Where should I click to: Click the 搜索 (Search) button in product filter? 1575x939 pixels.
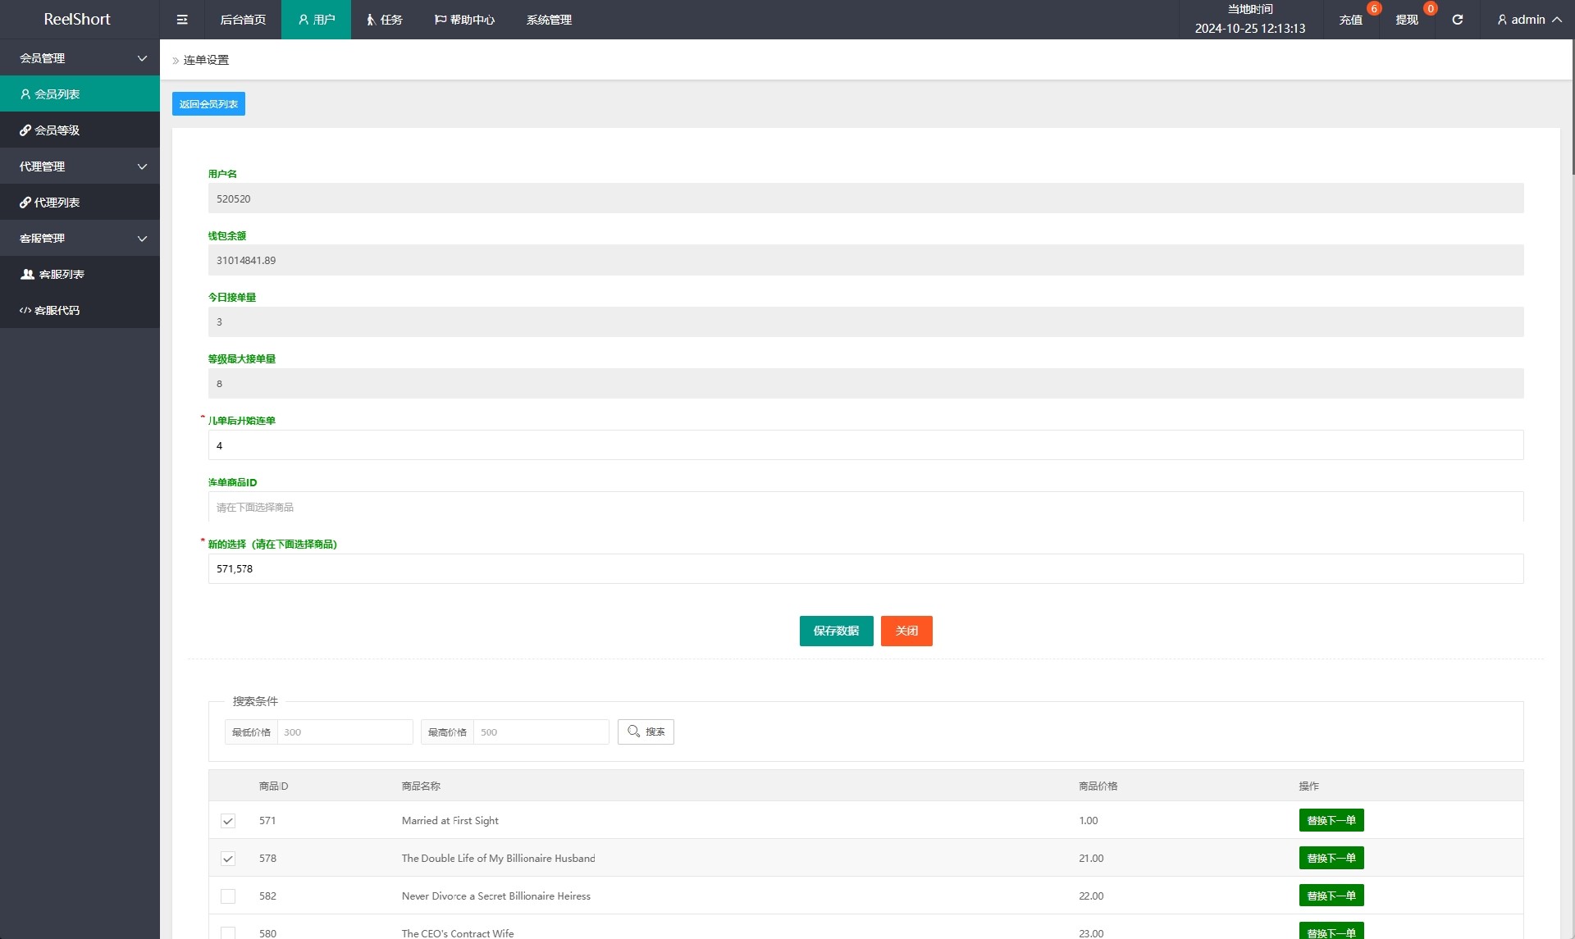(x=646, y=731)
